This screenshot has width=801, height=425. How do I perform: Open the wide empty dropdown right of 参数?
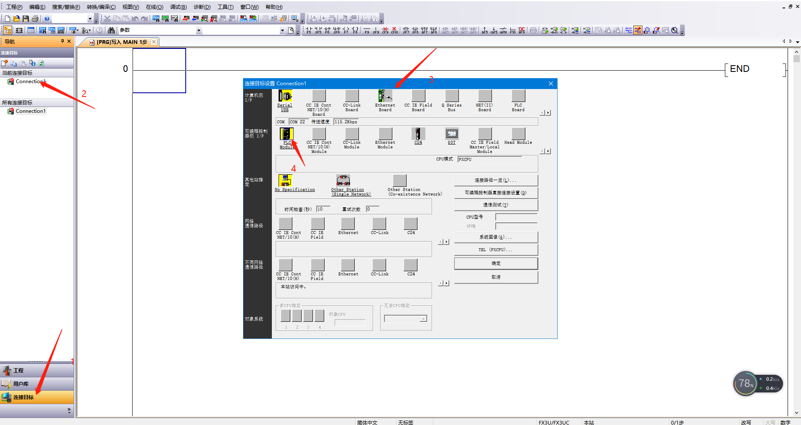282,31
